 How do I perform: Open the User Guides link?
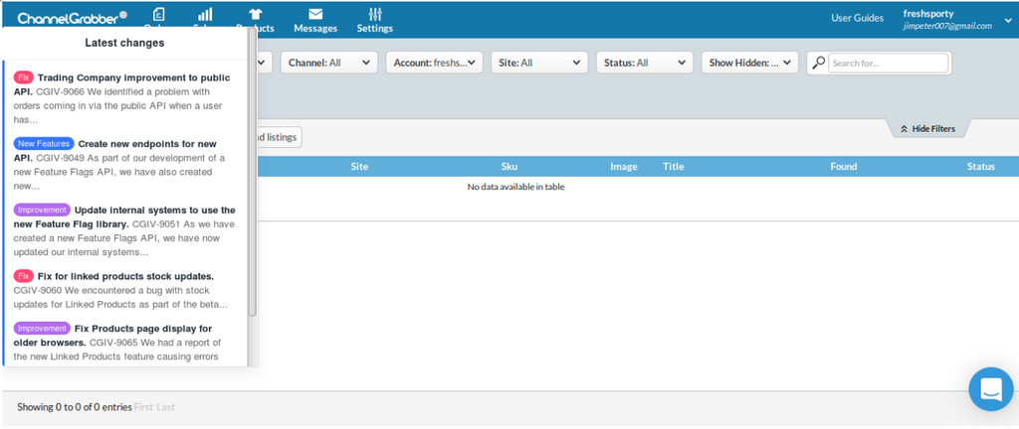point(857,18)
